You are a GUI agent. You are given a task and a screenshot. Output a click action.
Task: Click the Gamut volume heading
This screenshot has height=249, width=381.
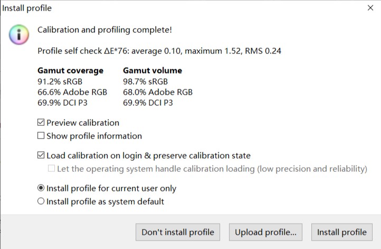[152, 70]
